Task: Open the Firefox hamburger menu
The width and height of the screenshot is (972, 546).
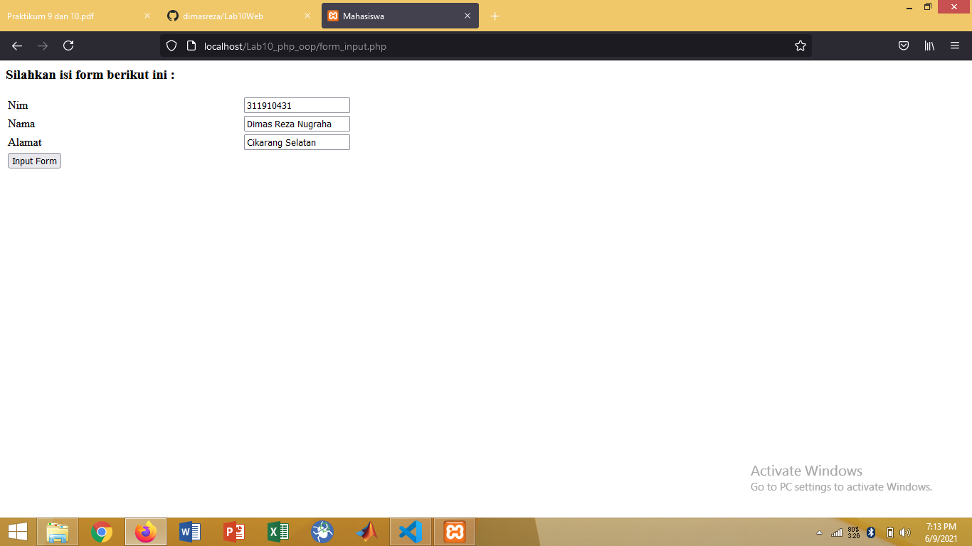Action: 955,45
